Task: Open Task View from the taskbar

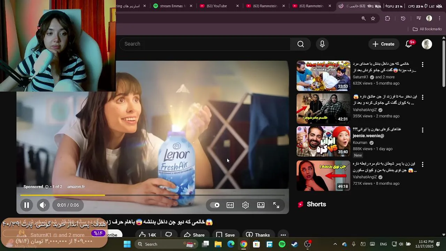Action: tap(206, 244)
